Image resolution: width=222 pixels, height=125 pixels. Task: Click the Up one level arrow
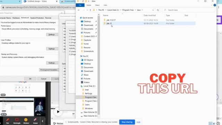[x=90, y=10]
